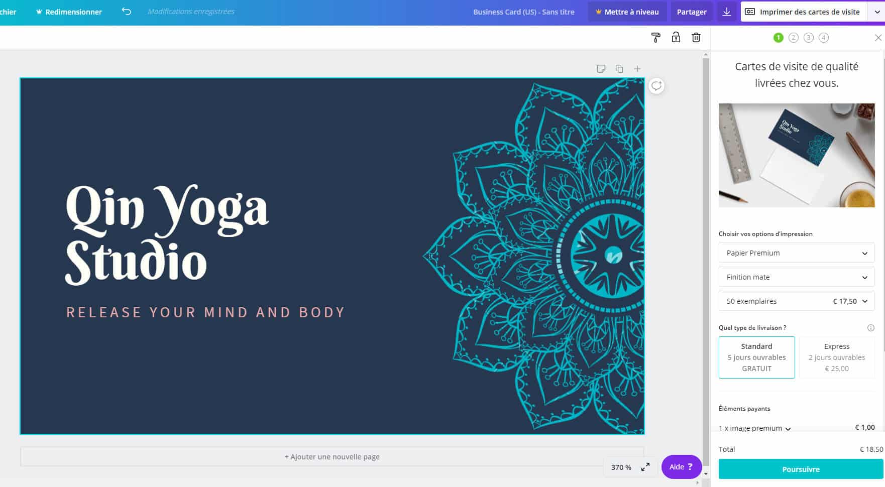This screenshot has width=885, height=487.
Task: Click the Partager button
Action: (x=692, y=12)
